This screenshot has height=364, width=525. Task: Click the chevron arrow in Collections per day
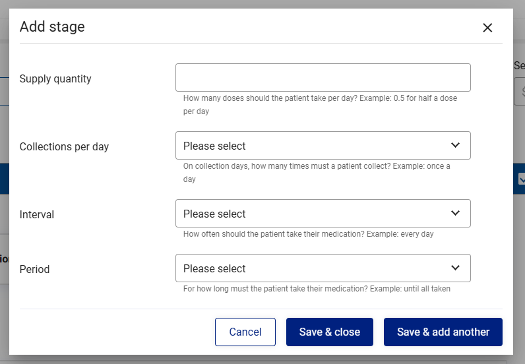click(455, 145)
